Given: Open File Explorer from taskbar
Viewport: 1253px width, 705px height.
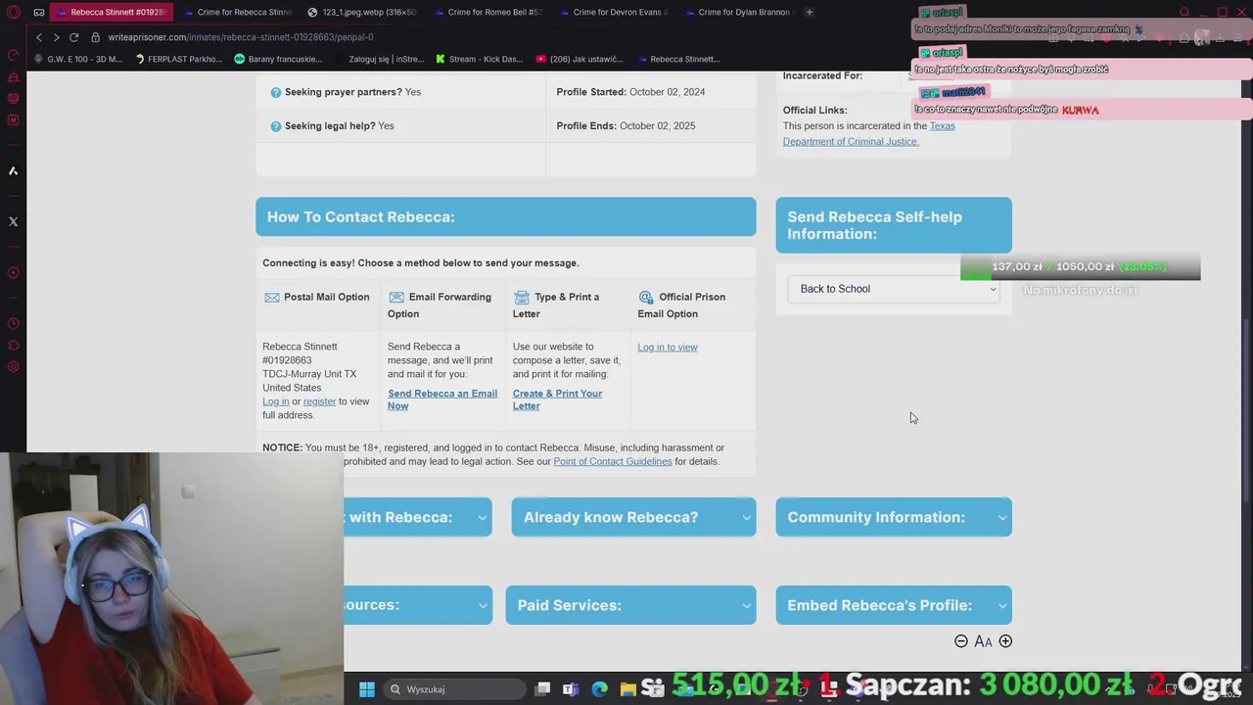Looking at the screenshot, I should tap(627, 689).
